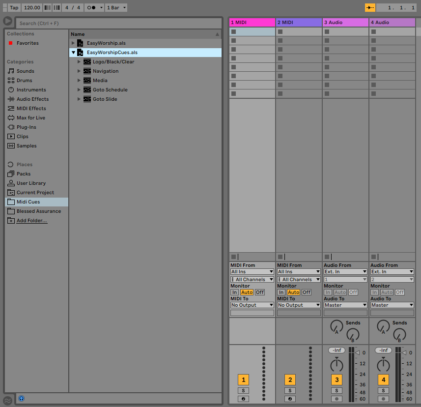Image resolution: width=421 pixels, height=407 pixels.
Task: Expand the Navigation track
Action: pyautogui.click(x=79, y=71)
